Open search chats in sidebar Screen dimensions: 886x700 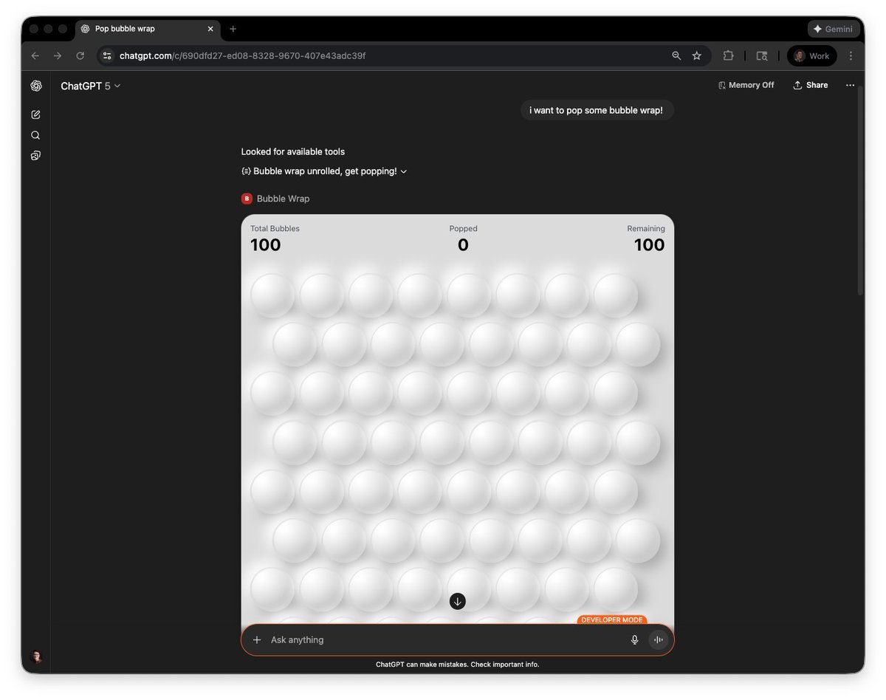(x=35, y=135)
